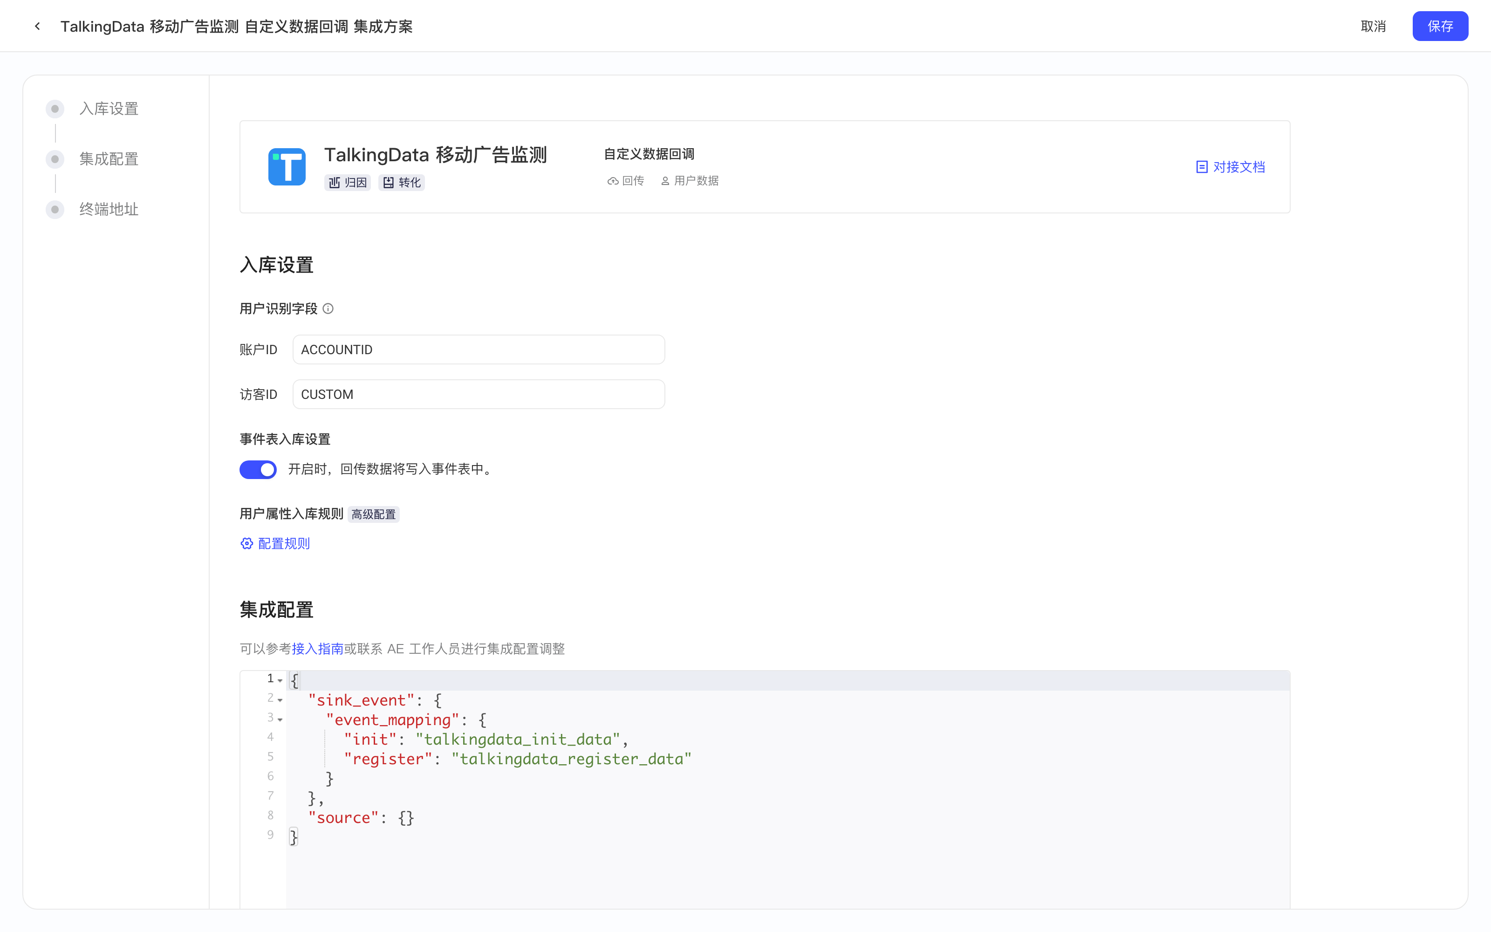
Task: Click the 归因 tag
Action: point(348,183)
